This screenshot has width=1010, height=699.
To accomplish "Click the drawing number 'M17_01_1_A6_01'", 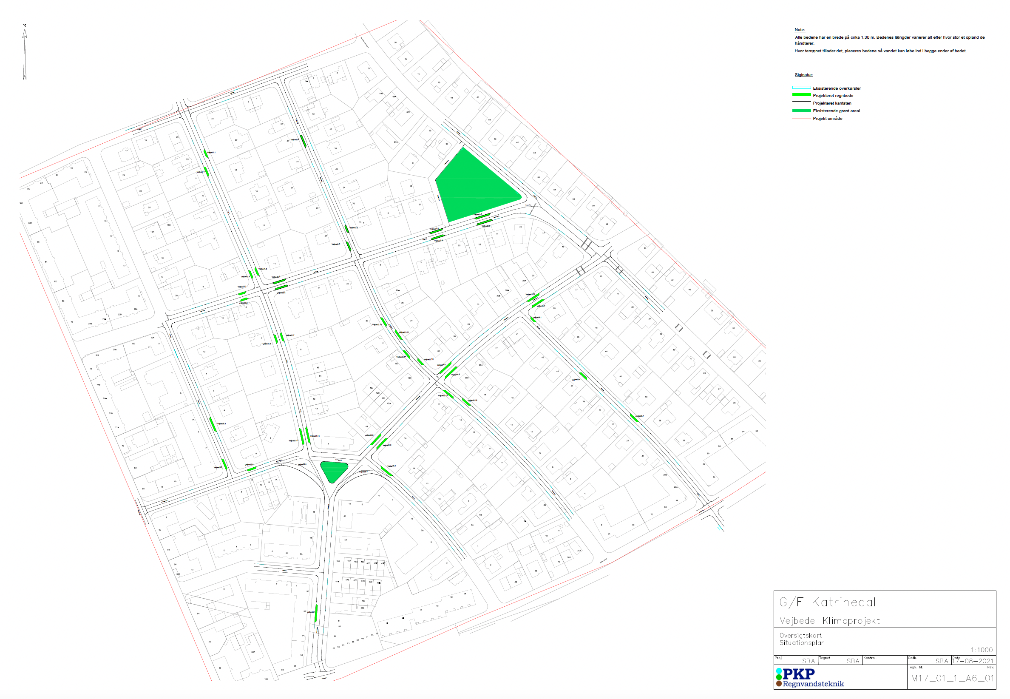I will pos(952,679).
